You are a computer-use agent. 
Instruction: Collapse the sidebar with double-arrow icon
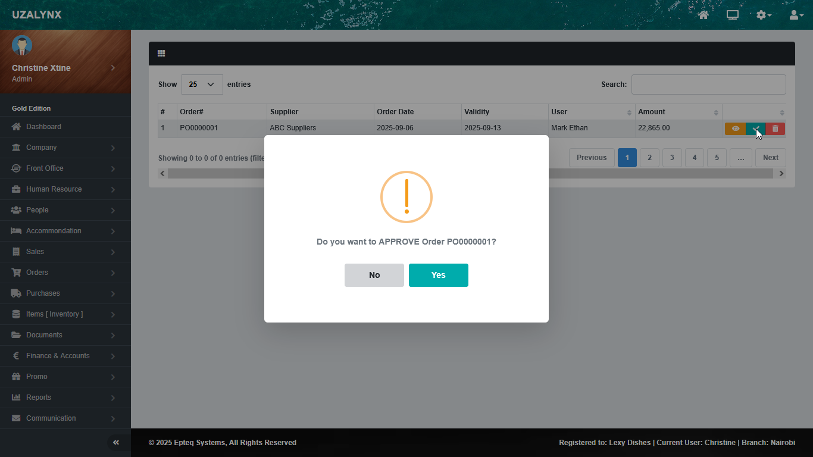click(x=116, y=442)
